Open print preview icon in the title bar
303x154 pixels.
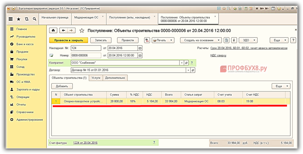pos(229,9)
